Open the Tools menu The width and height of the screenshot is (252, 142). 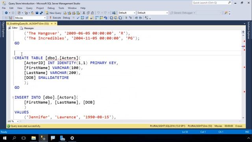click(x=61, y=8)
